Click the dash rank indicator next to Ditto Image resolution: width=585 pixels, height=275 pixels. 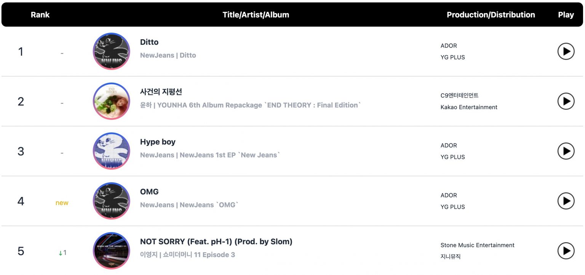click(62, 54)
